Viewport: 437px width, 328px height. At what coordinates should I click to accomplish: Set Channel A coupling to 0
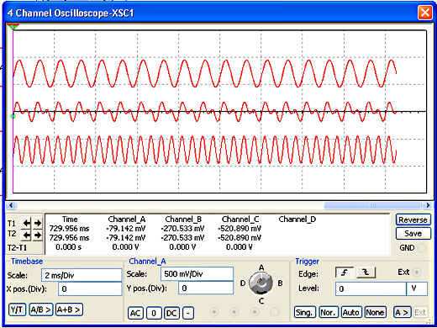(154, 313)
